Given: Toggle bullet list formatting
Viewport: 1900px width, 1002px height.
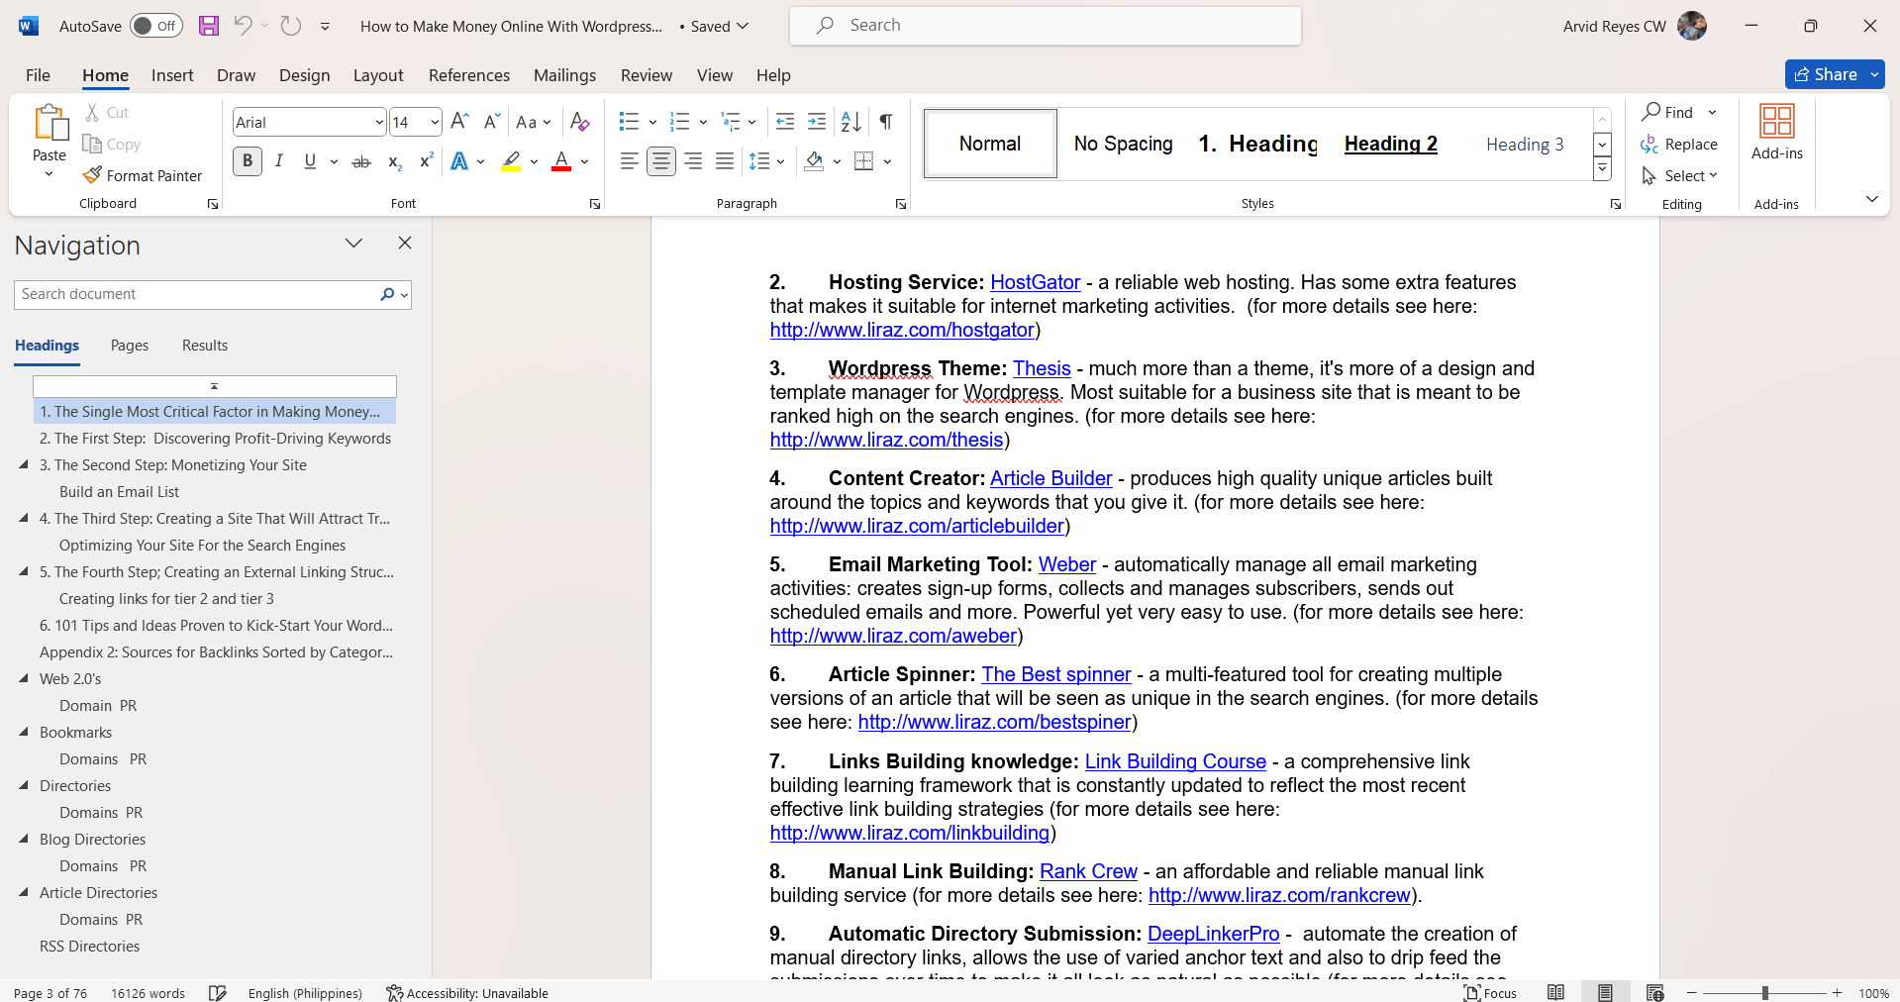Looking at the screenshot, I should click(629, 121).
